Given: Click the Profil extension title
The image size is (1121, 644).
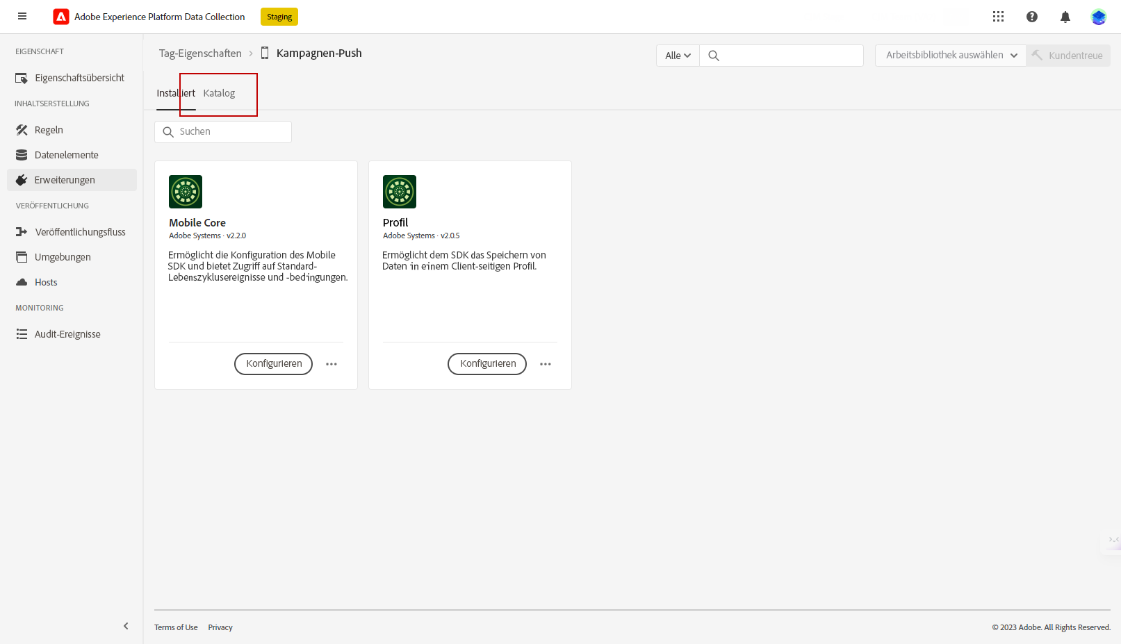Looking at the screenshot, I should pos(395,223).
